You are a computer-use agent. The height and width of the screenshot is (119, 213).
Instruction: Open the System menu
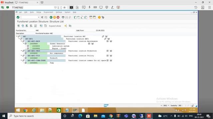[x=67, y=12]
